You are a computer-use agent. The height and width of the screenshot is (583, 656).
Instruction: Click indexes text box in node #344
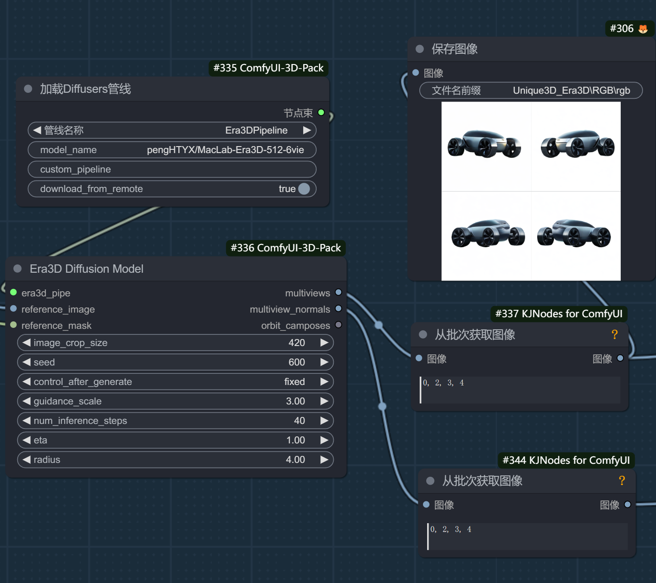pyautogui.click(x=527, y=537)
